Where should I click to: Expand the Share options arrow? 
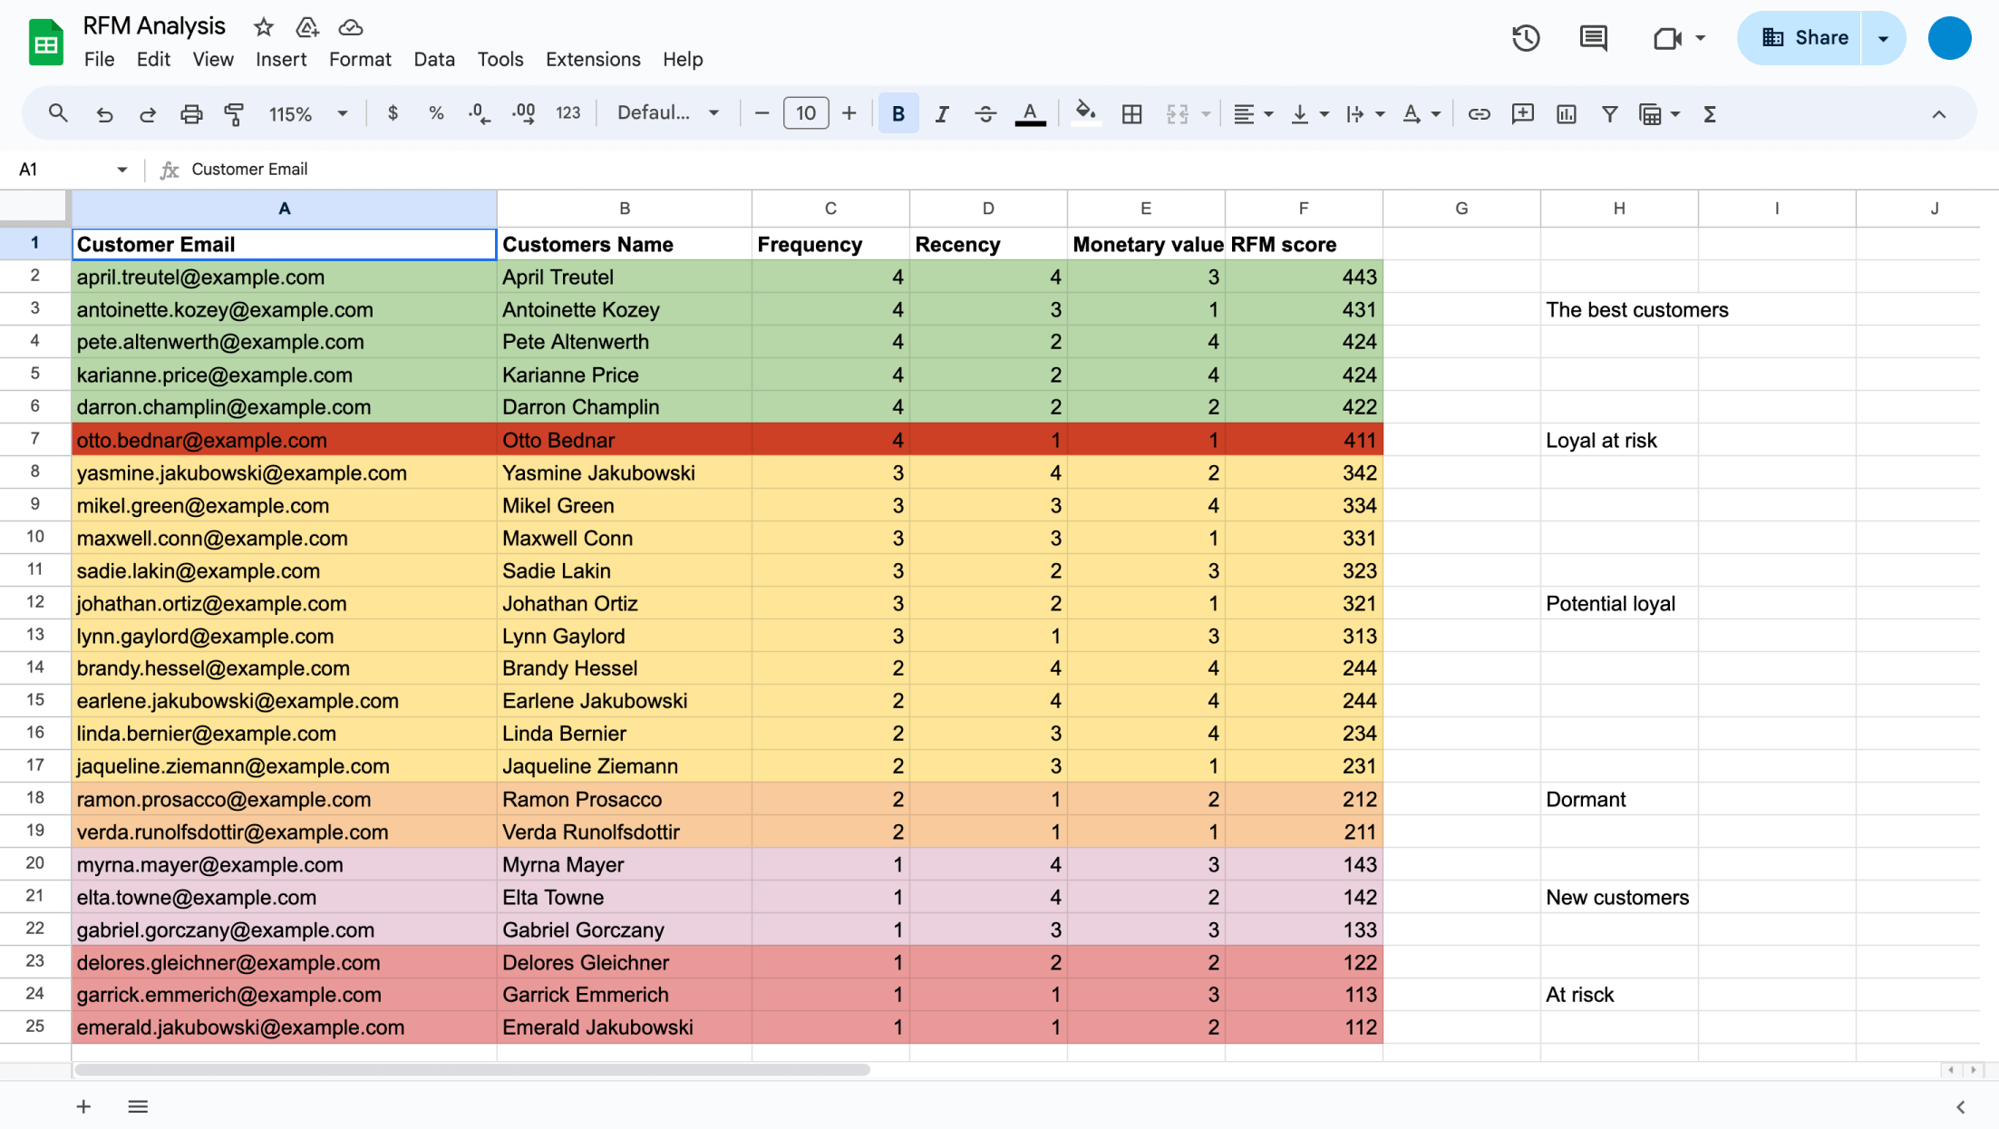[x=1883, y=38]
